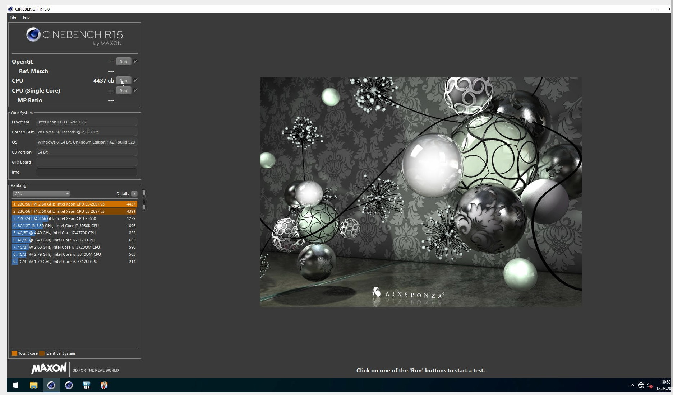
Task: Open the File menu
Action: click(x=13, y=17)
